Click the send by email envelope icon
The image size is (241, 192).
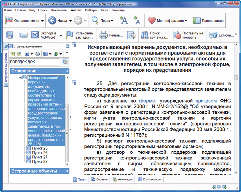(x=23, y=35)
